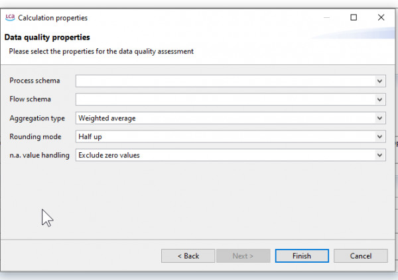This screenshot has width=398, height=280.
Task: Open the Aggregation type dropdown arrow
Action: pos(379,118)
